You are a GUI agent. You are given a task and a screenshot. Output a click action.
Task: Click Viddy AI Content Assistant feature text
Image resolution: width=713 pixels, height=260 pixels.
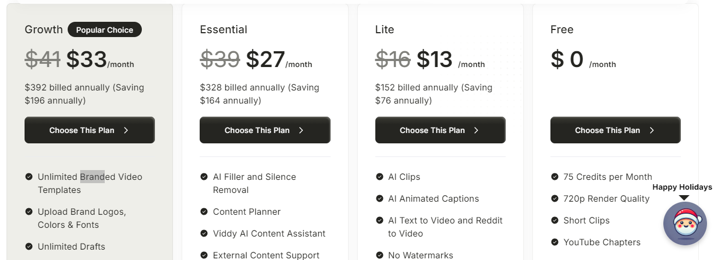click(269, 234)
